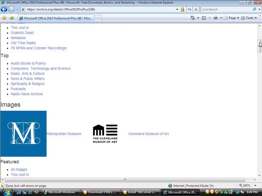The height and width of the screenshot is (196, 262).
Task: Open the Metropolitan Museum text link
Action: [64, 134]
